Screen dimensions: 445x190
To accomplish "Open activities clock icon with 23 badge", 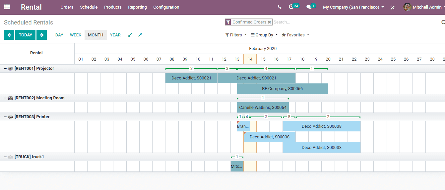I will pos(291,7).
